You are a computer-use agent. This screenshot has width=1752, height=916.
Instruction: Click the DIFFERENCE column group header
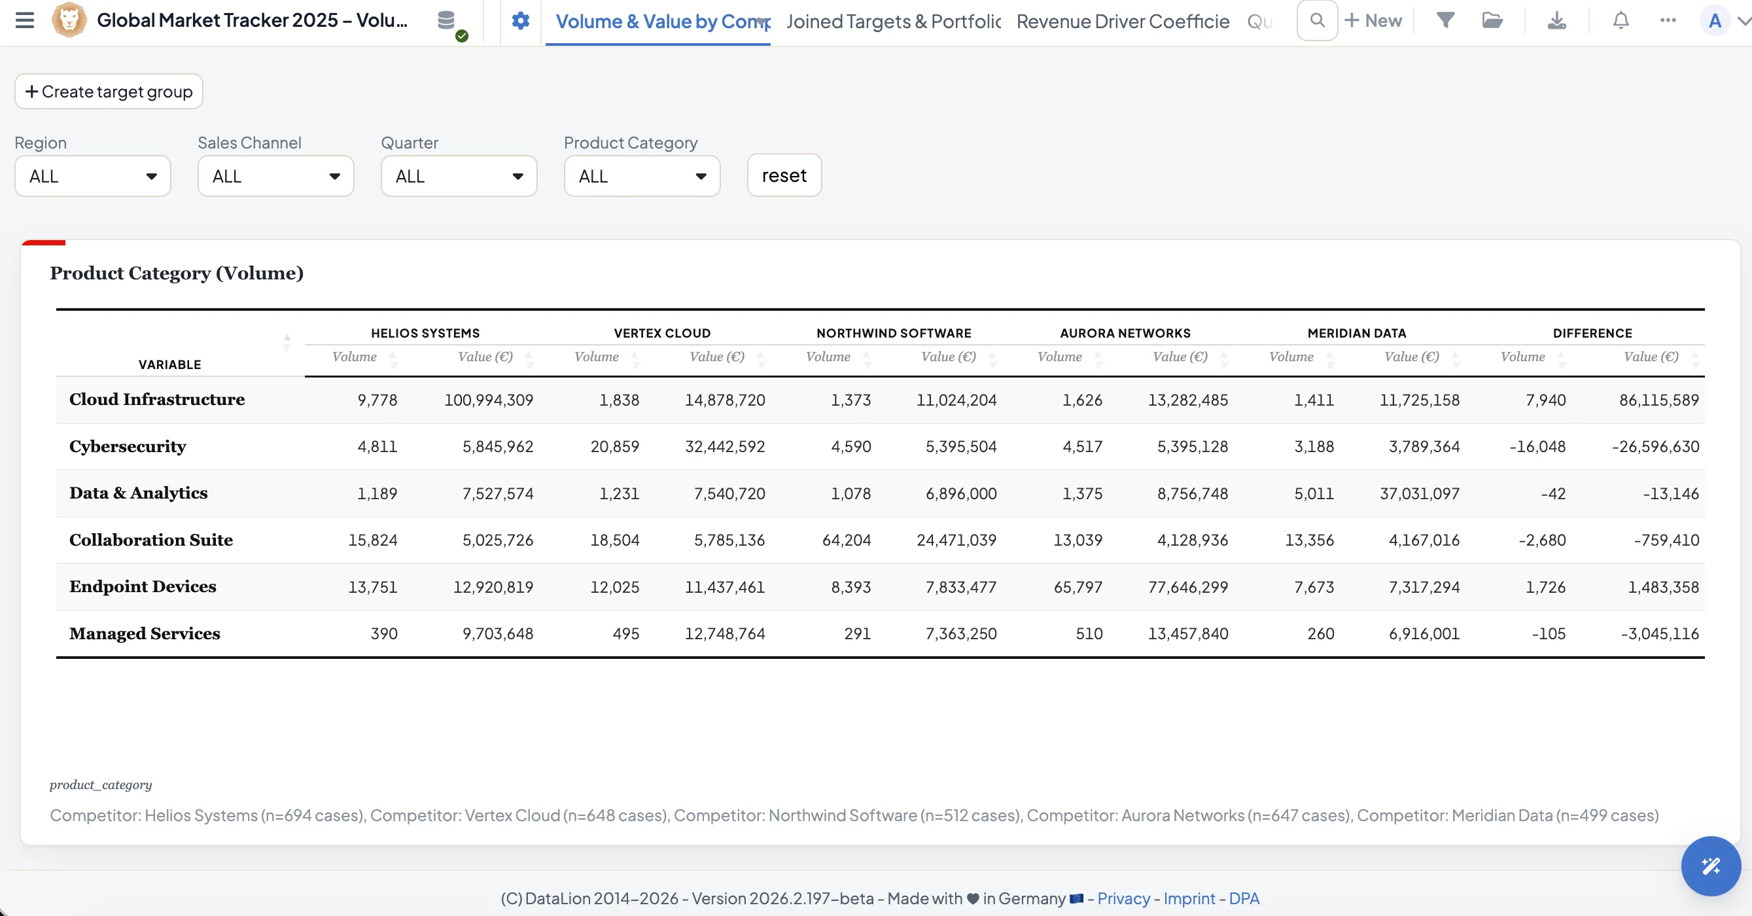tap(1592, 333)
